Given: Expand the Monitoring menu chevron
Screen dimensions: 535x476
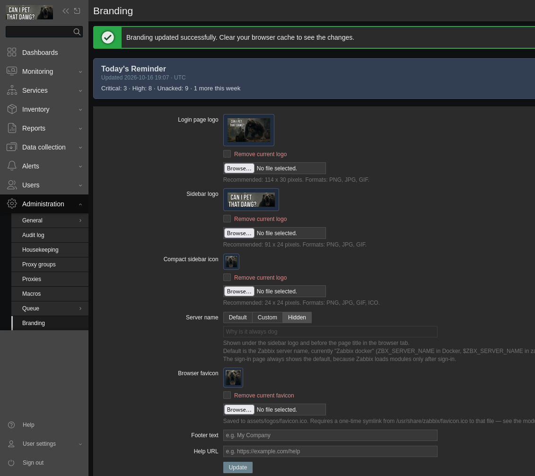Looking at the screenshot, I should [x=80, y=71].
